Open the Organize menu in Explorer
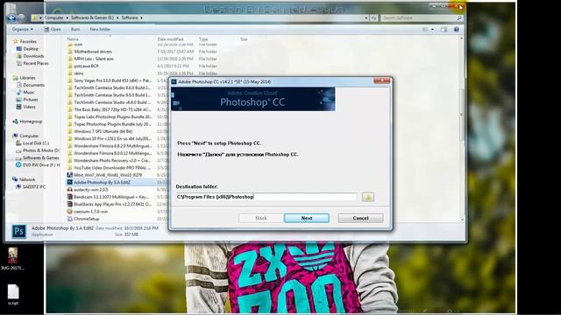 [23, 29]
